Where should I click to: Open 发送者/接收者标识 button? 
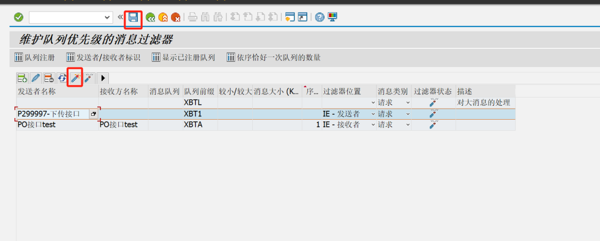click(x=103, y=58)
